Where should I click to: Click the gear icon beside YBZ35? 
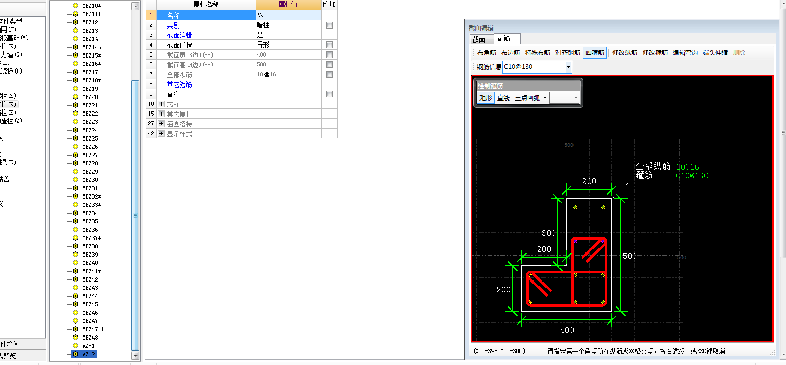(75, 221)
